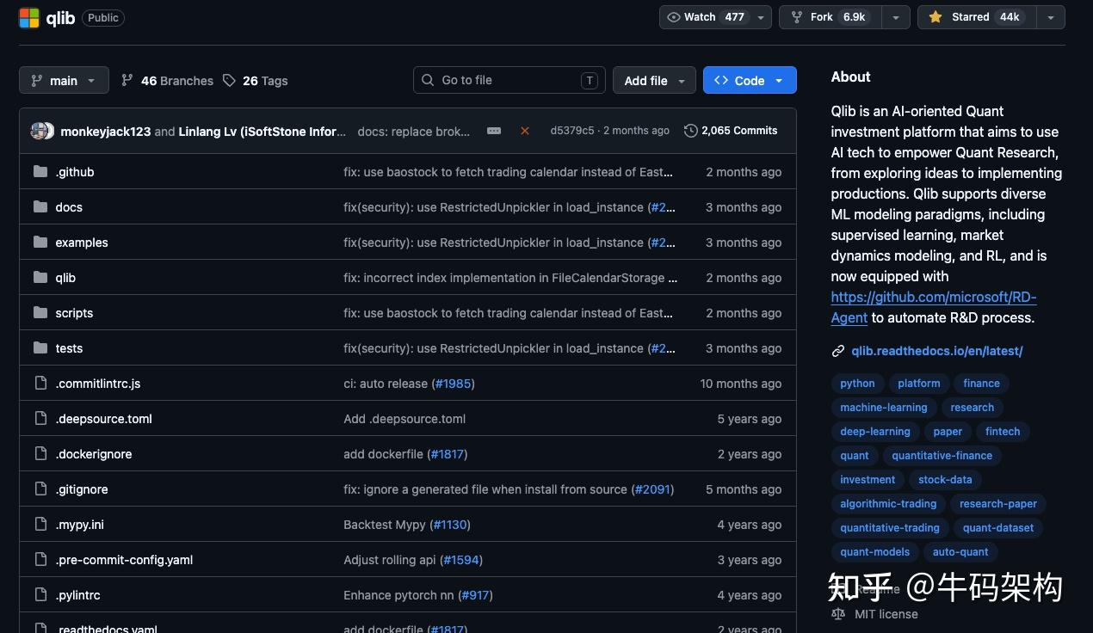Open the .gitignore file

pos(82,489)
